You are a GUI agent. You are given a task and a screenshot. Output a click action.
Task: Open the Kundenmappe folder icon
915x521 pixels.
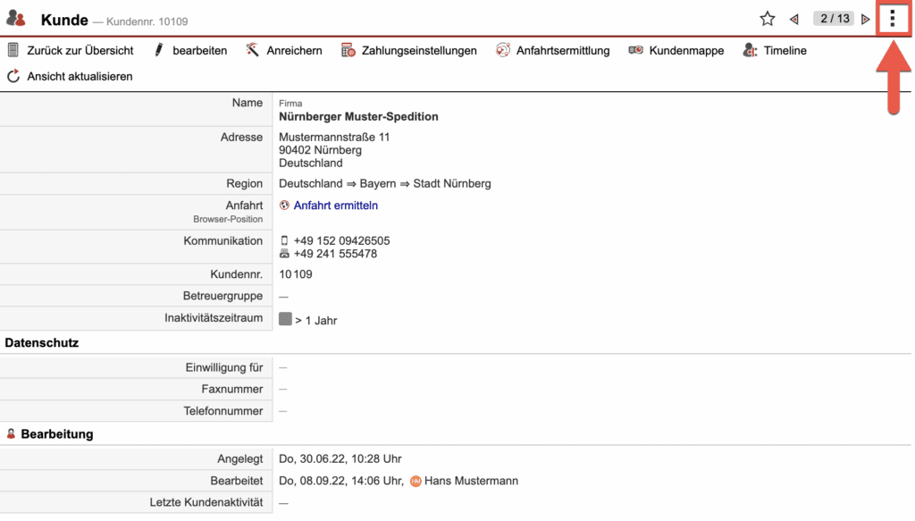[x=635, y=50]
